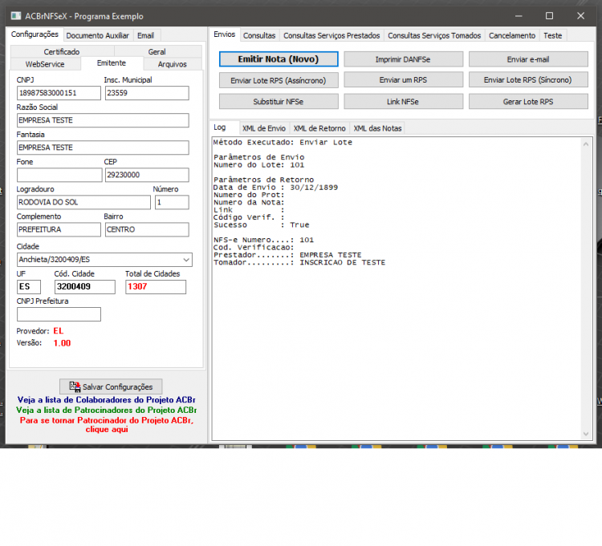Screen dimensions: 602x546
Task: Click Enviar Lote RPS (Síncrono) button
Action: [x=528, y=79]
